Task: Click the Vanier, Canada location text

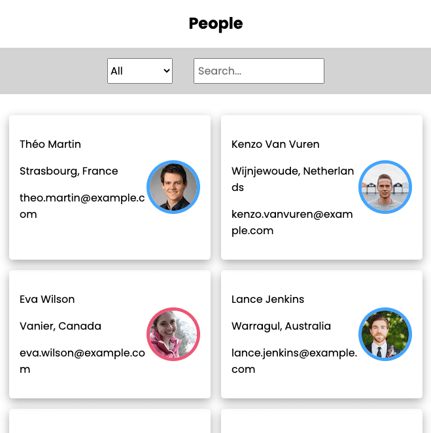Action: (x=60, y=326)
